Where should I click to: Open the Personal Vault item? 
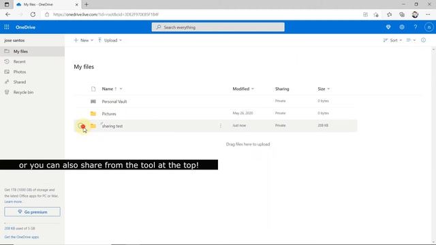click(x=114, y=101)
